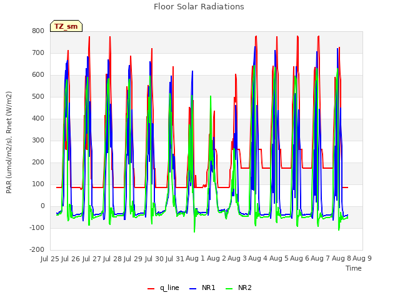Click the NR1 blue legend swatch
This screenshot has width=400, height=300.
click(x=193, y=289)
